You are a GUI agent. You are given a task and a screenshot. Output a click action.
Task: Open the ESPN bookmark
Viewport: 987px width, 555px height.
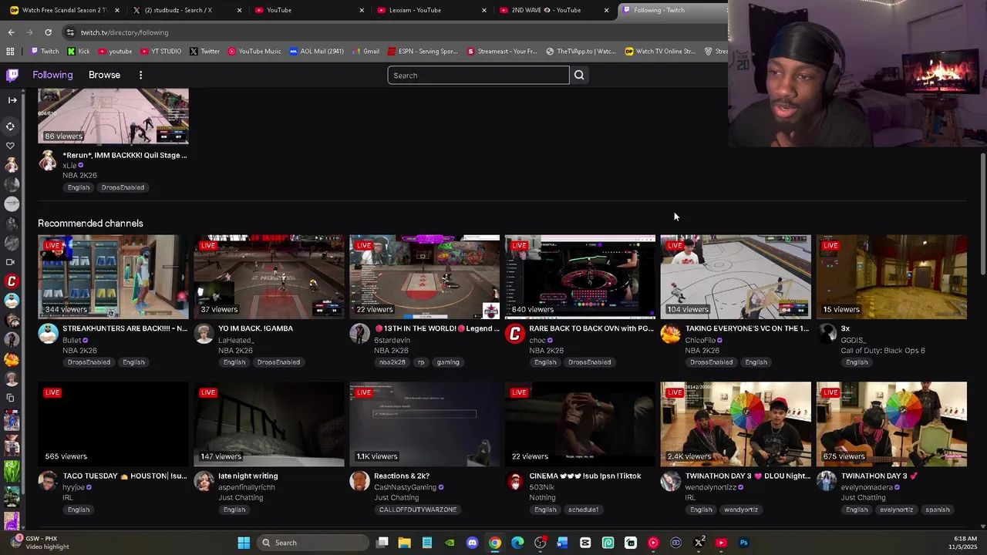click(x=423, y=52)
